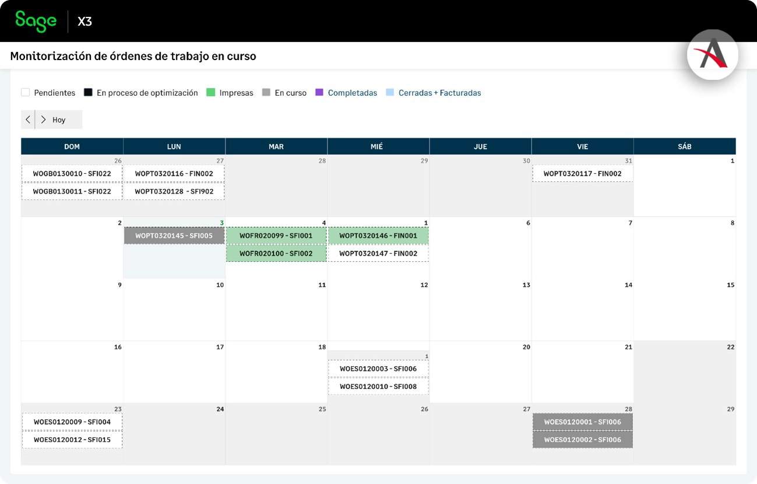
Task: Click the purple Completadas swatch
Action: [x=319, y=93]
